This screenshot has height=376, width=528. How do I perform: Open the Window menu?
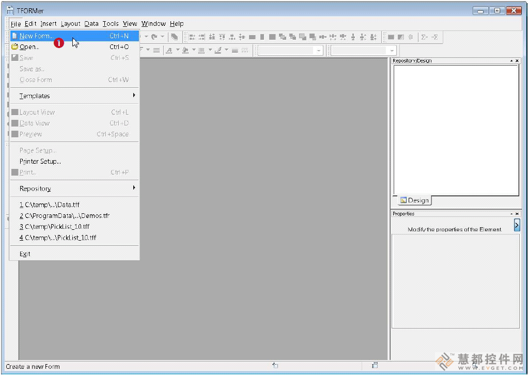153,24
